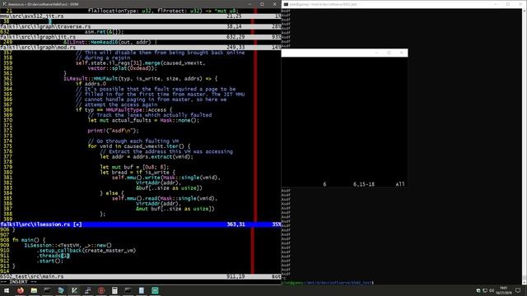
Task: Click 'let mut actual_faults = Mask::none();' line
Action: (143, 120)
